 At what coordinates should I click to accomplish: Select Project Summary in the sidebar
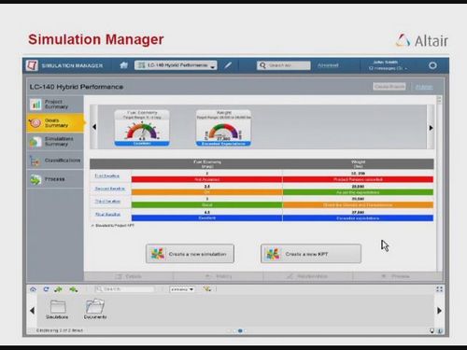tap(55, 105)
